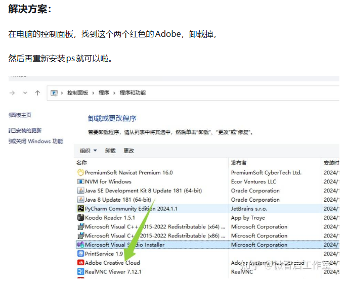Click the Koodo Reader program icon

(80, 218)
